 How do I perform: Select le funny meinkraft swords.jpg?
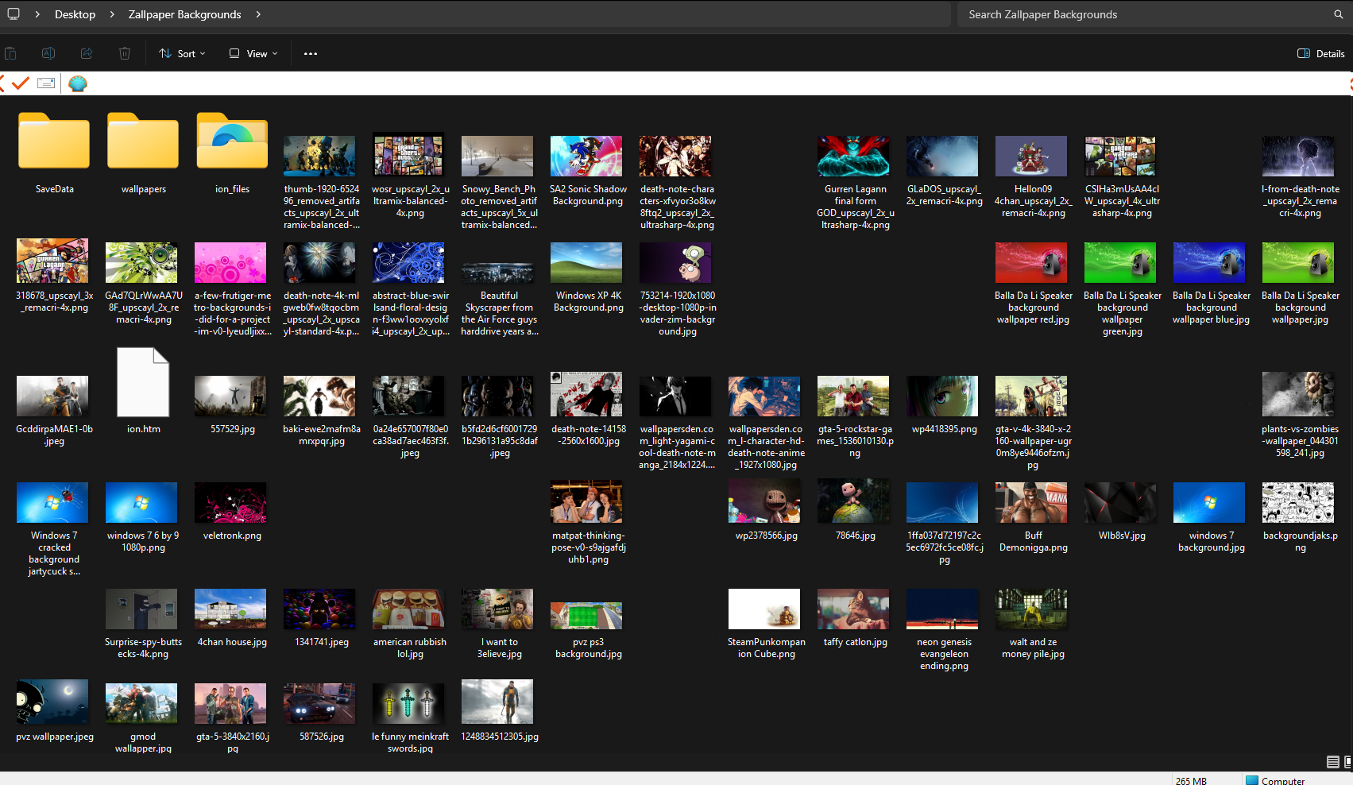coord(408,703)
